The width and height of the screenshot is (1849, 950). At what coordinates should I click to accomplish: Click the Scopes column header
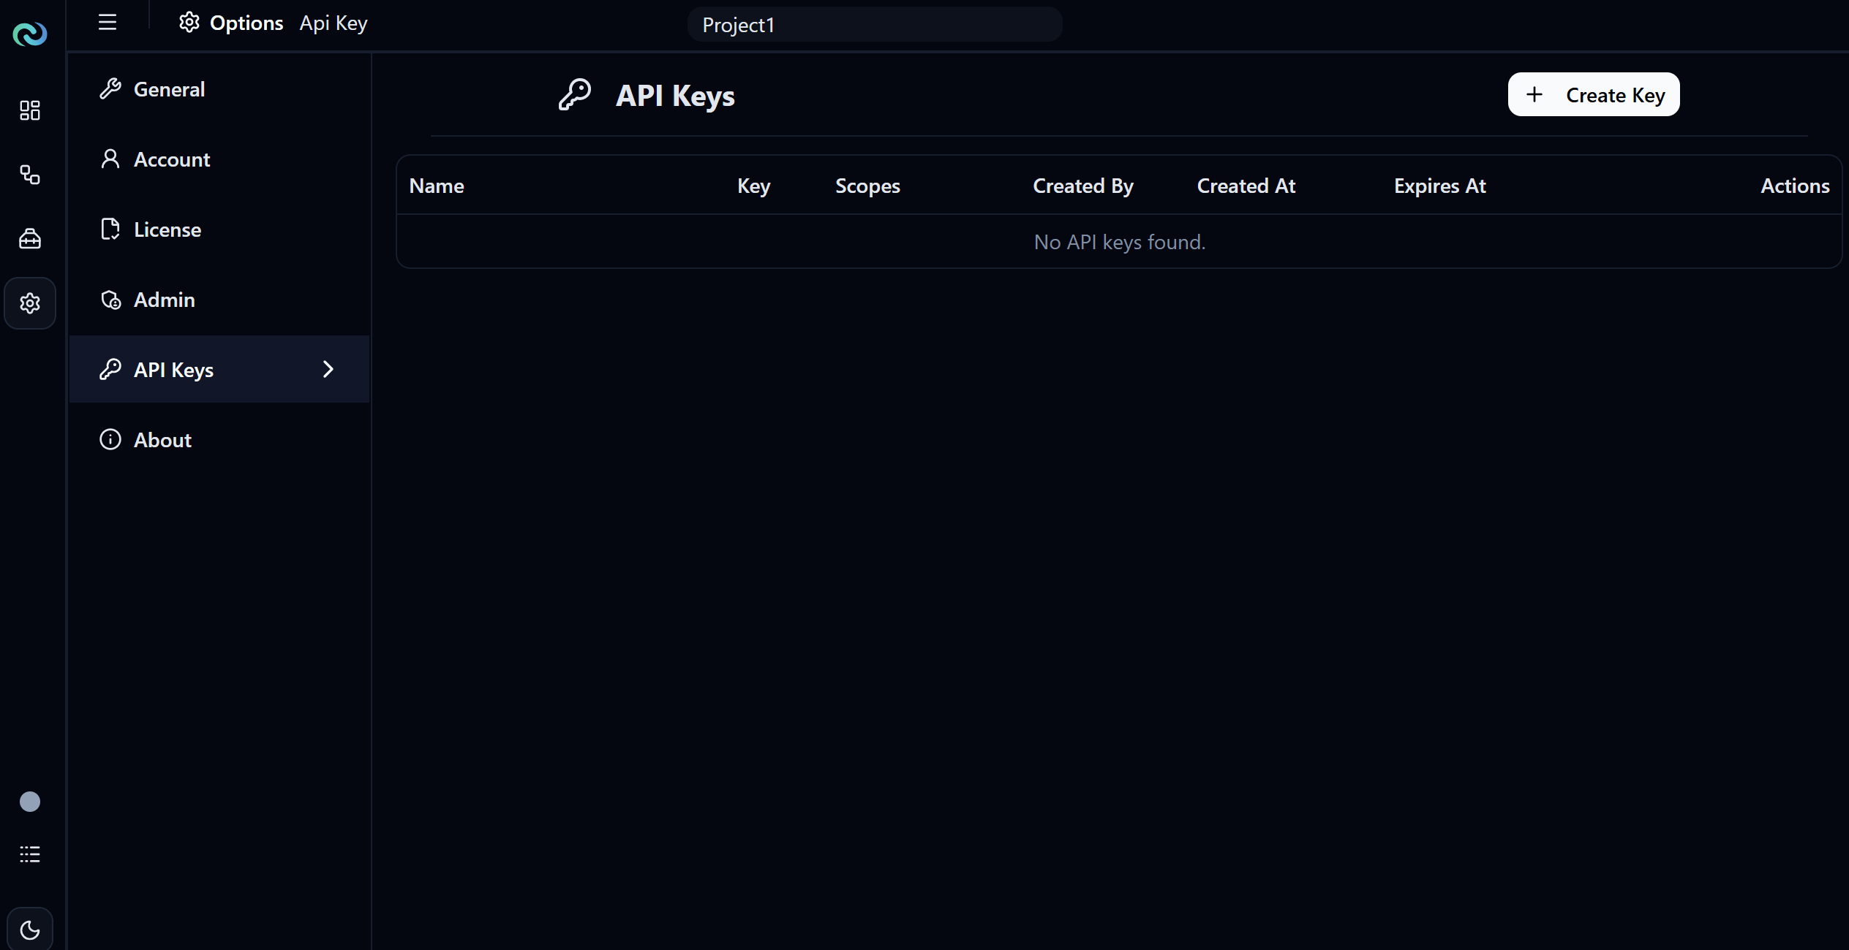point(868,186)
